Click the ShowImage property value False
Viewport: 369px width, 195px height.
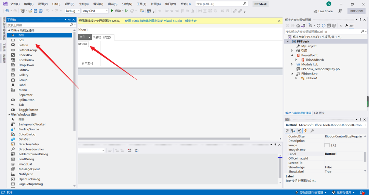point(328,167)
